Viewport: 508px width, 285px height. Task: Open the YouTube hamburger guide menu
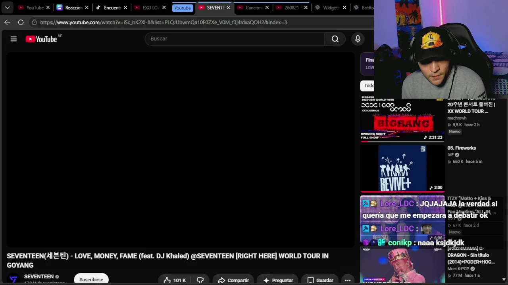(13, 39)
